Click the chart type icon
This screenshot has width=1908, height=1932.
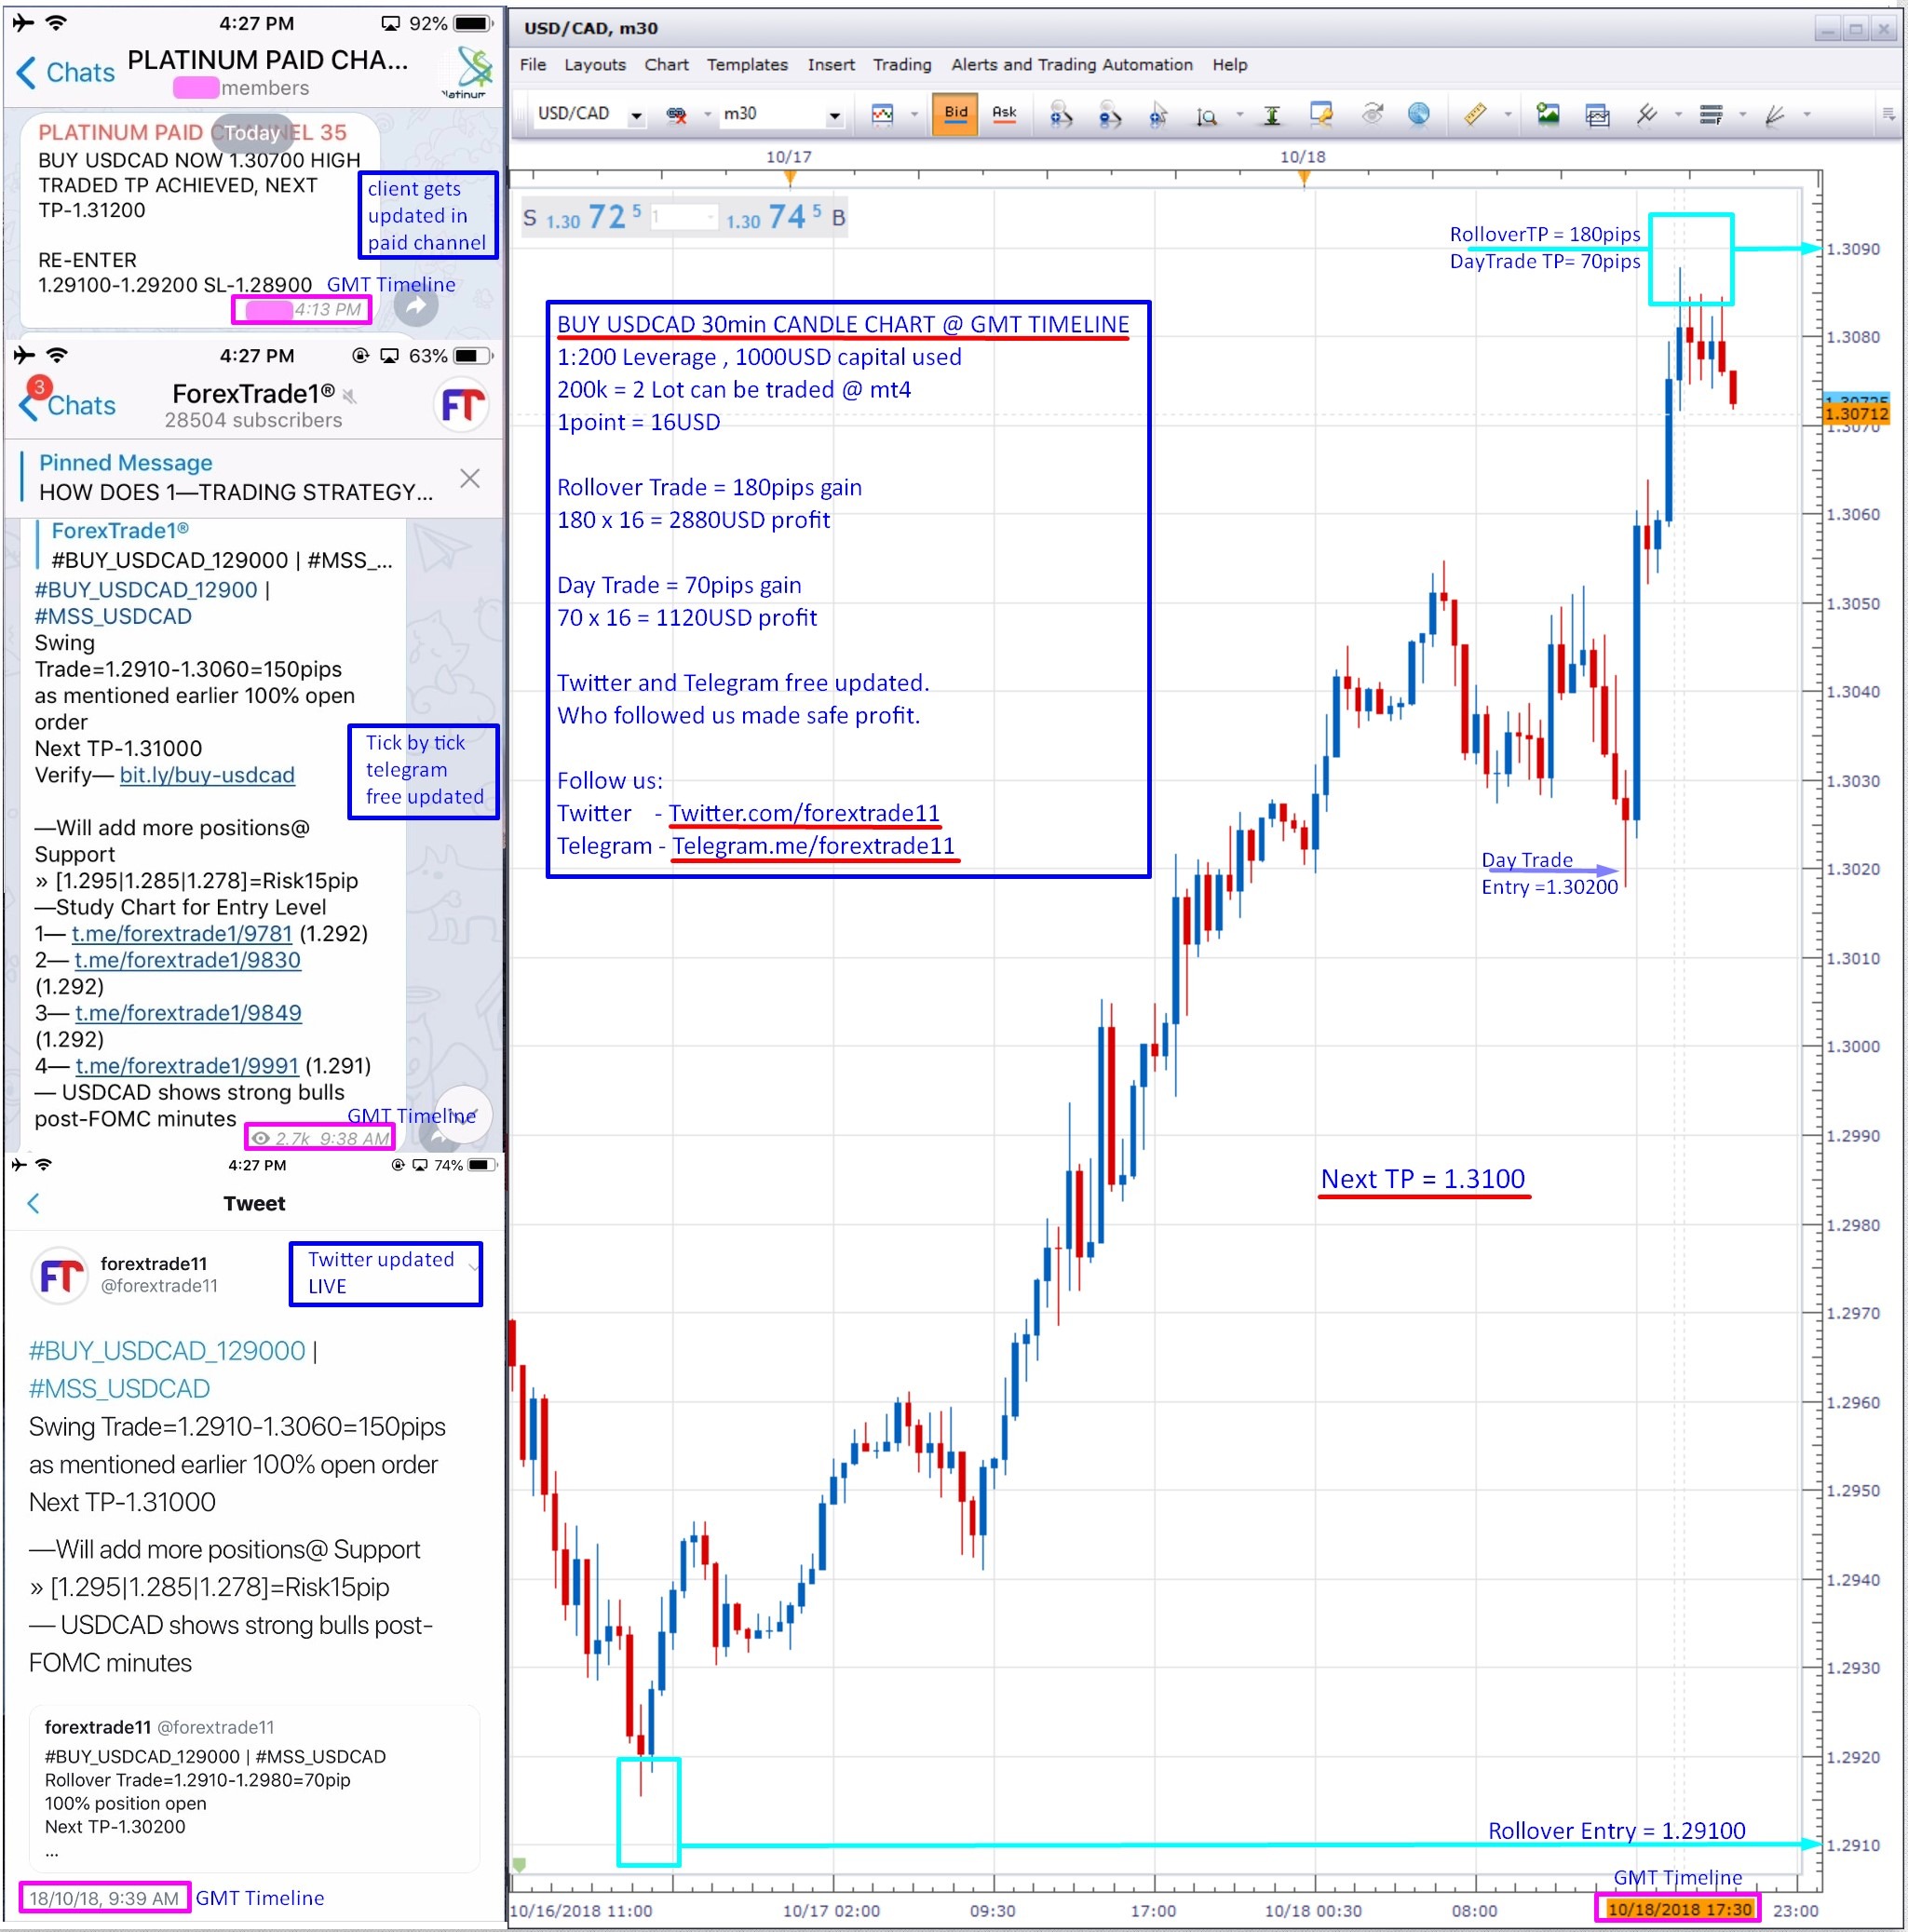(882, 115)
